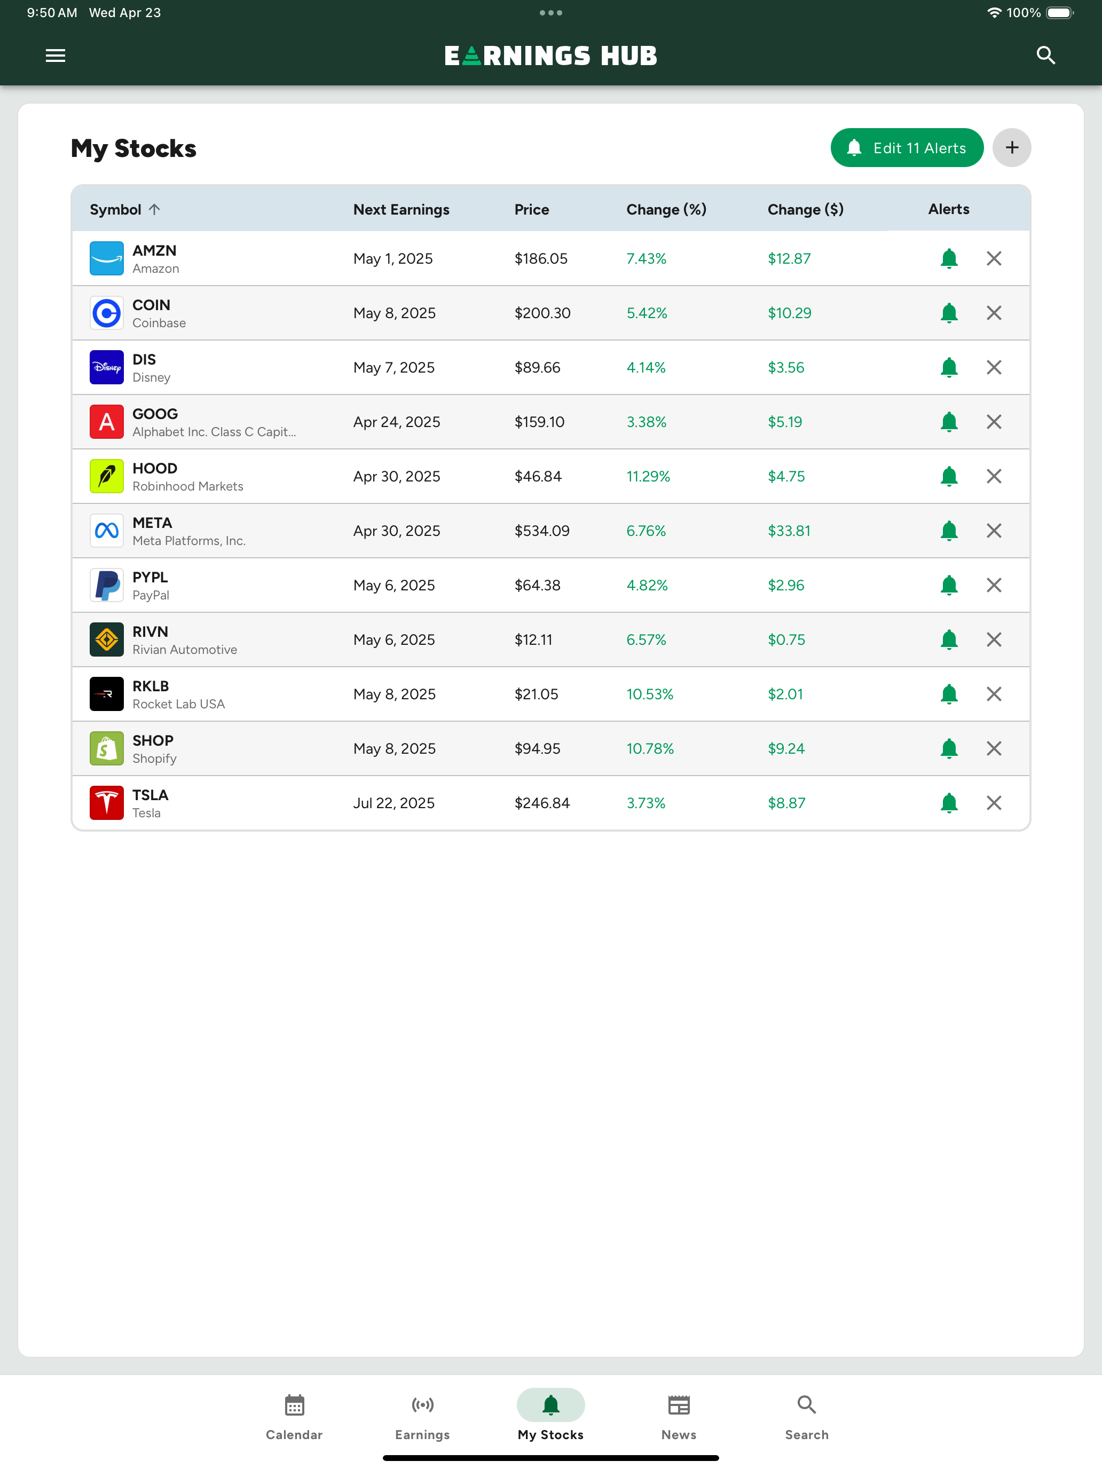
Task: Toggle the alert bell for AMZN
Action: click(x=949, y=258)
